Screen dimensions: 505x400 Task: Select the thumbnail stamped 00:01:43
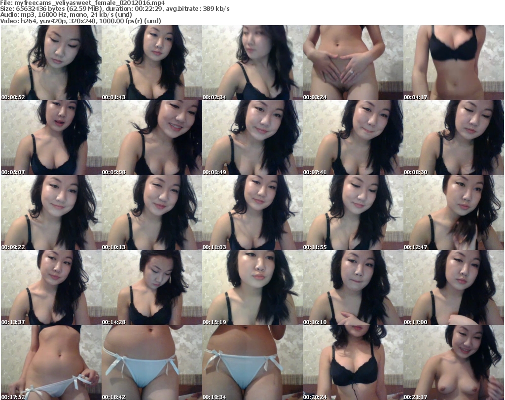[x=152, y=63]
